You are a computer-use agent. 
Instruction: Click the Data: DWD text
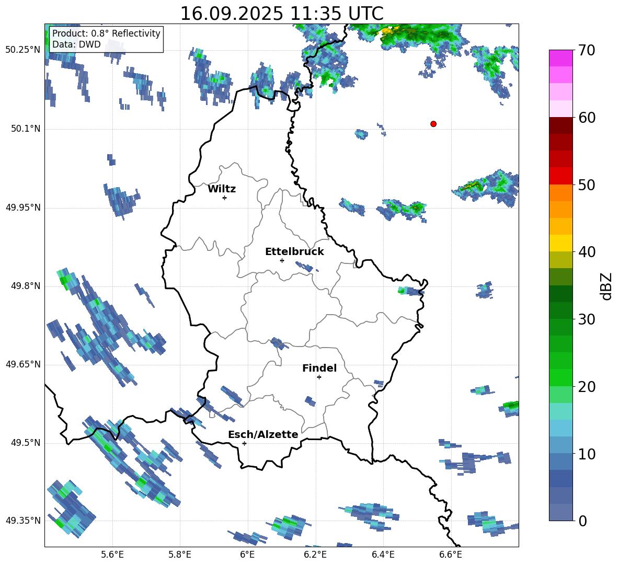76,44
